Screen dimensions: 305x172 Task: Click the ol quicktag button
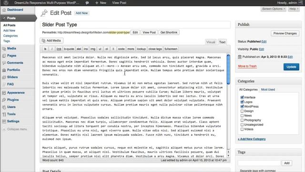pos(107,49)
